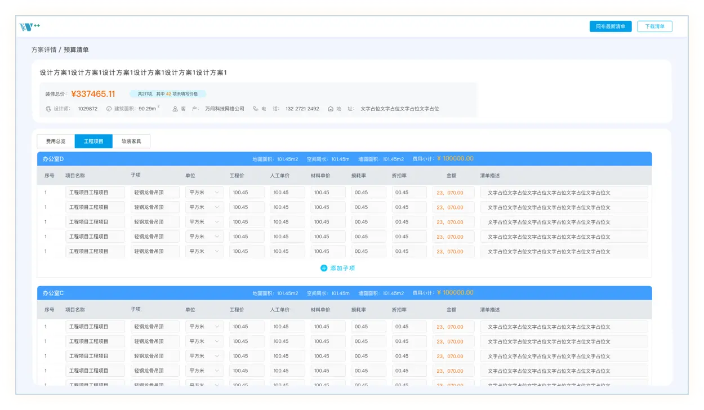Click building area value 90.29m²
Screen dimensions: 704x410
[x=149, y=109]
